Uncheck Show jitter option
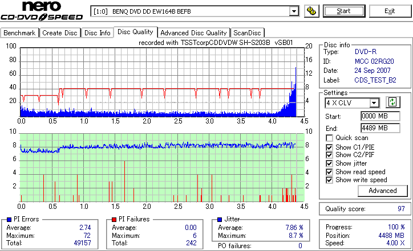This screenshot has width=413, height=251. pyautogui.click(x=329, y=163)
